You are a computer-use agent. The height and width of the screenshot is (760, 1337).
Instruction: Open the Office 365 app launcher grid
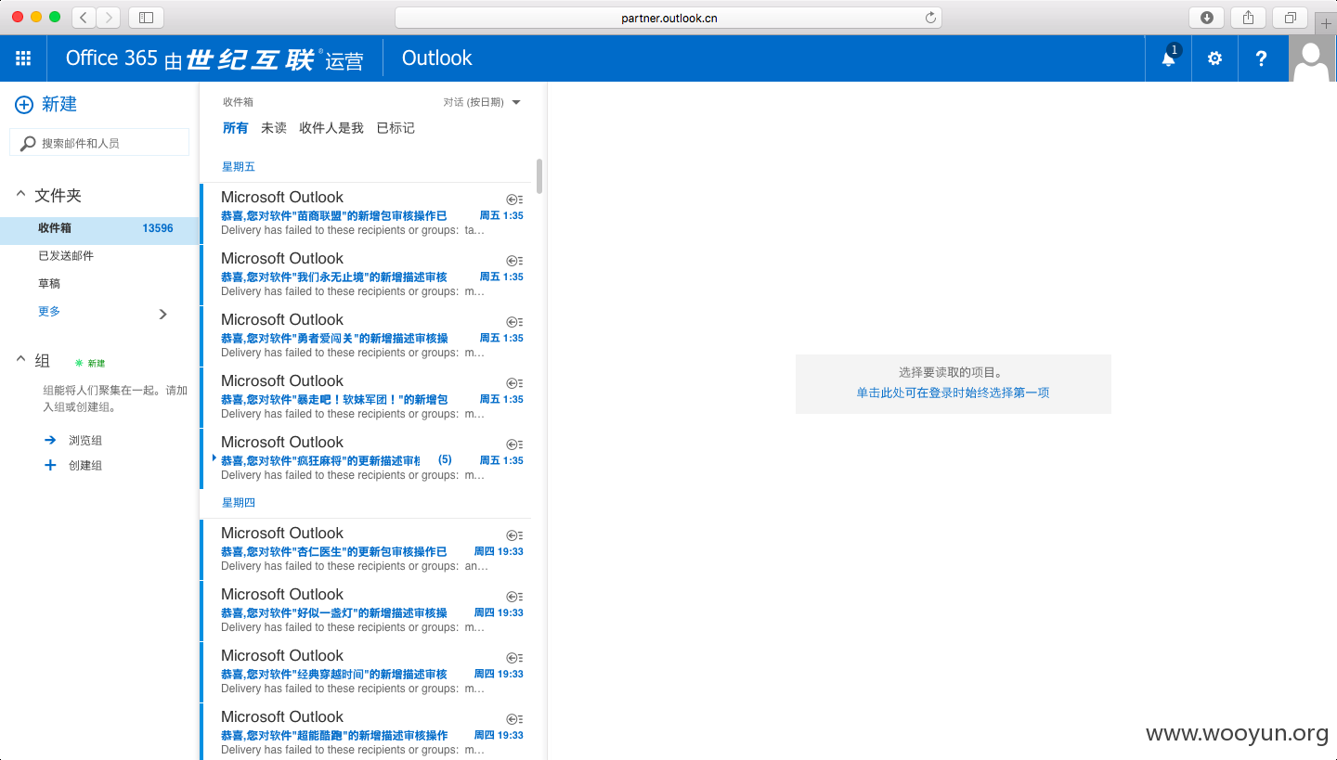[x=23, y=58]
